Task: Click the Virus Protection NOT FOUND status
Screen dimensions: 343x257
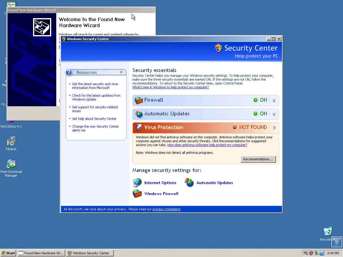Action: pyautogui.click(x=250, y=127)
